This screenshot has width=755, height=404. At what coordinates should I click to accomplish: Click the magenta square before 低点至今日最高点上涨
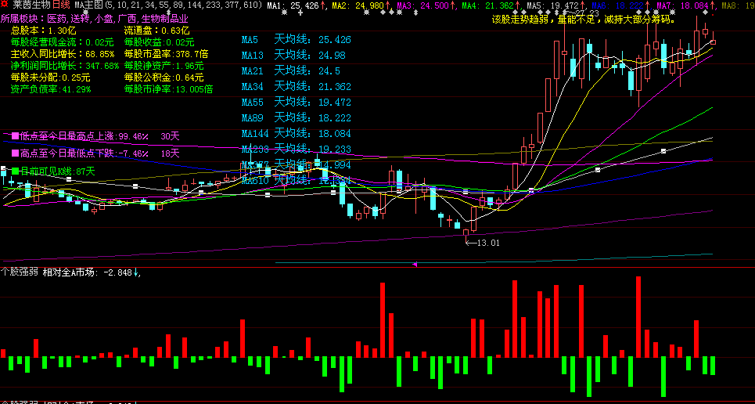(x=15, y=136)
